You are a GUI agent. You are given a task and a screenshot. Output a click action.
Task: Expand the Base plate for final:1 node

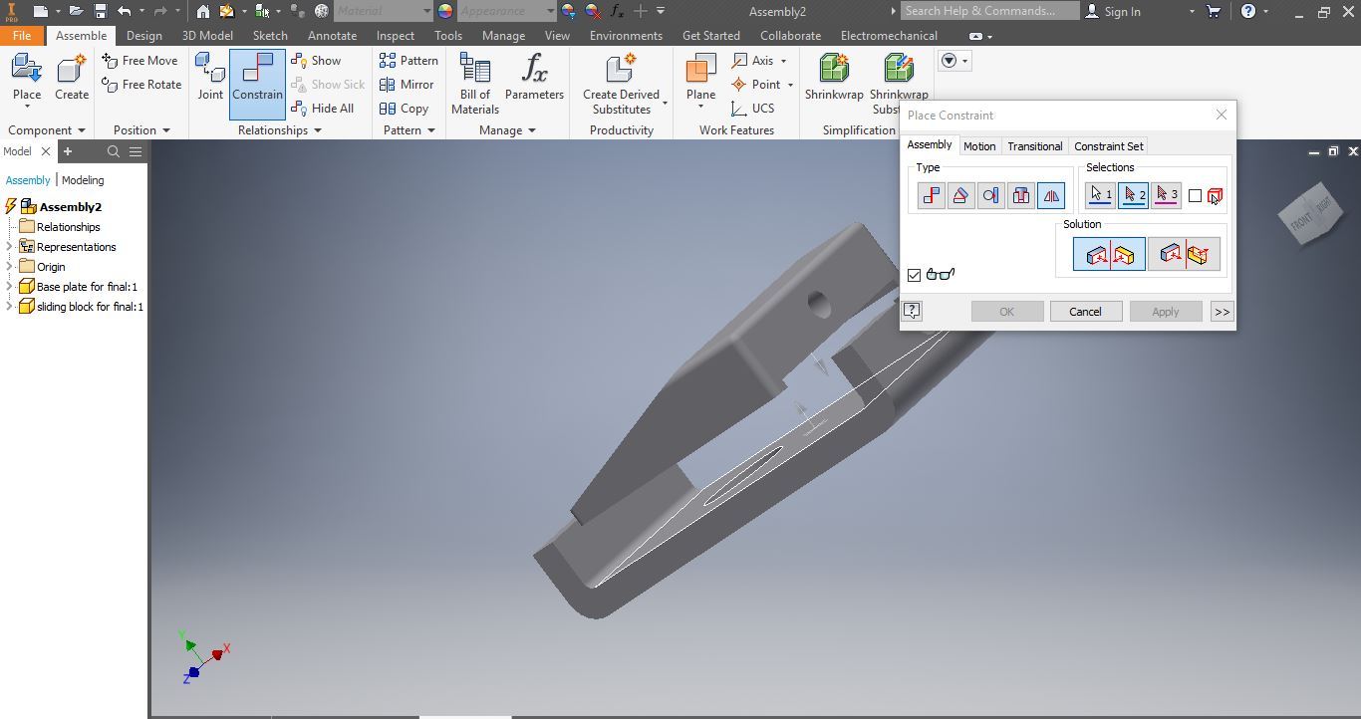10,287
